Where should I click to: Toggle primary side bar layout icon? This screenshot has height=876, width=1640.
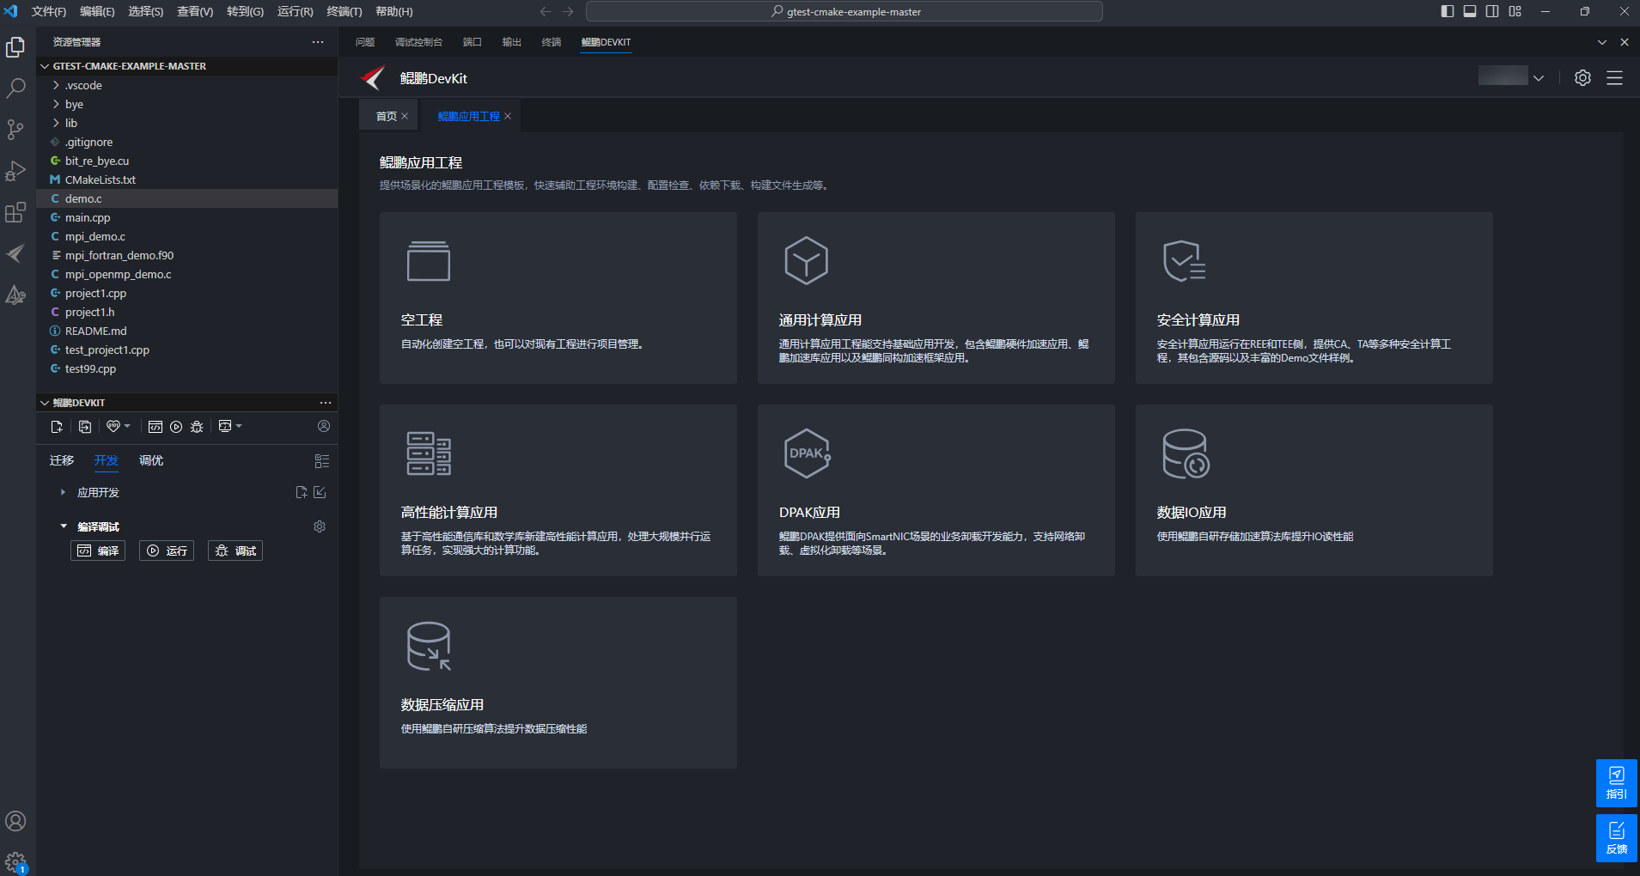tap(1448, 11)
